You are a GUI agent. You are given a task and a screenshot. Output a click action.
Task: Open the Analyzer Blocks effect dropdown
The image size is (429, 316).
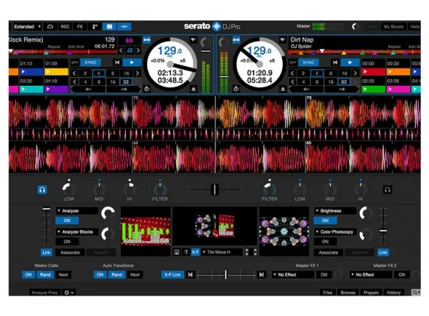(77, 232)
